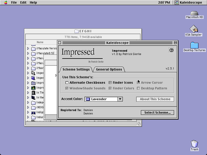Viewport: 207px width, 155px height.
Task: Click the EFGHI window resize box
Action: click(139, 124)
